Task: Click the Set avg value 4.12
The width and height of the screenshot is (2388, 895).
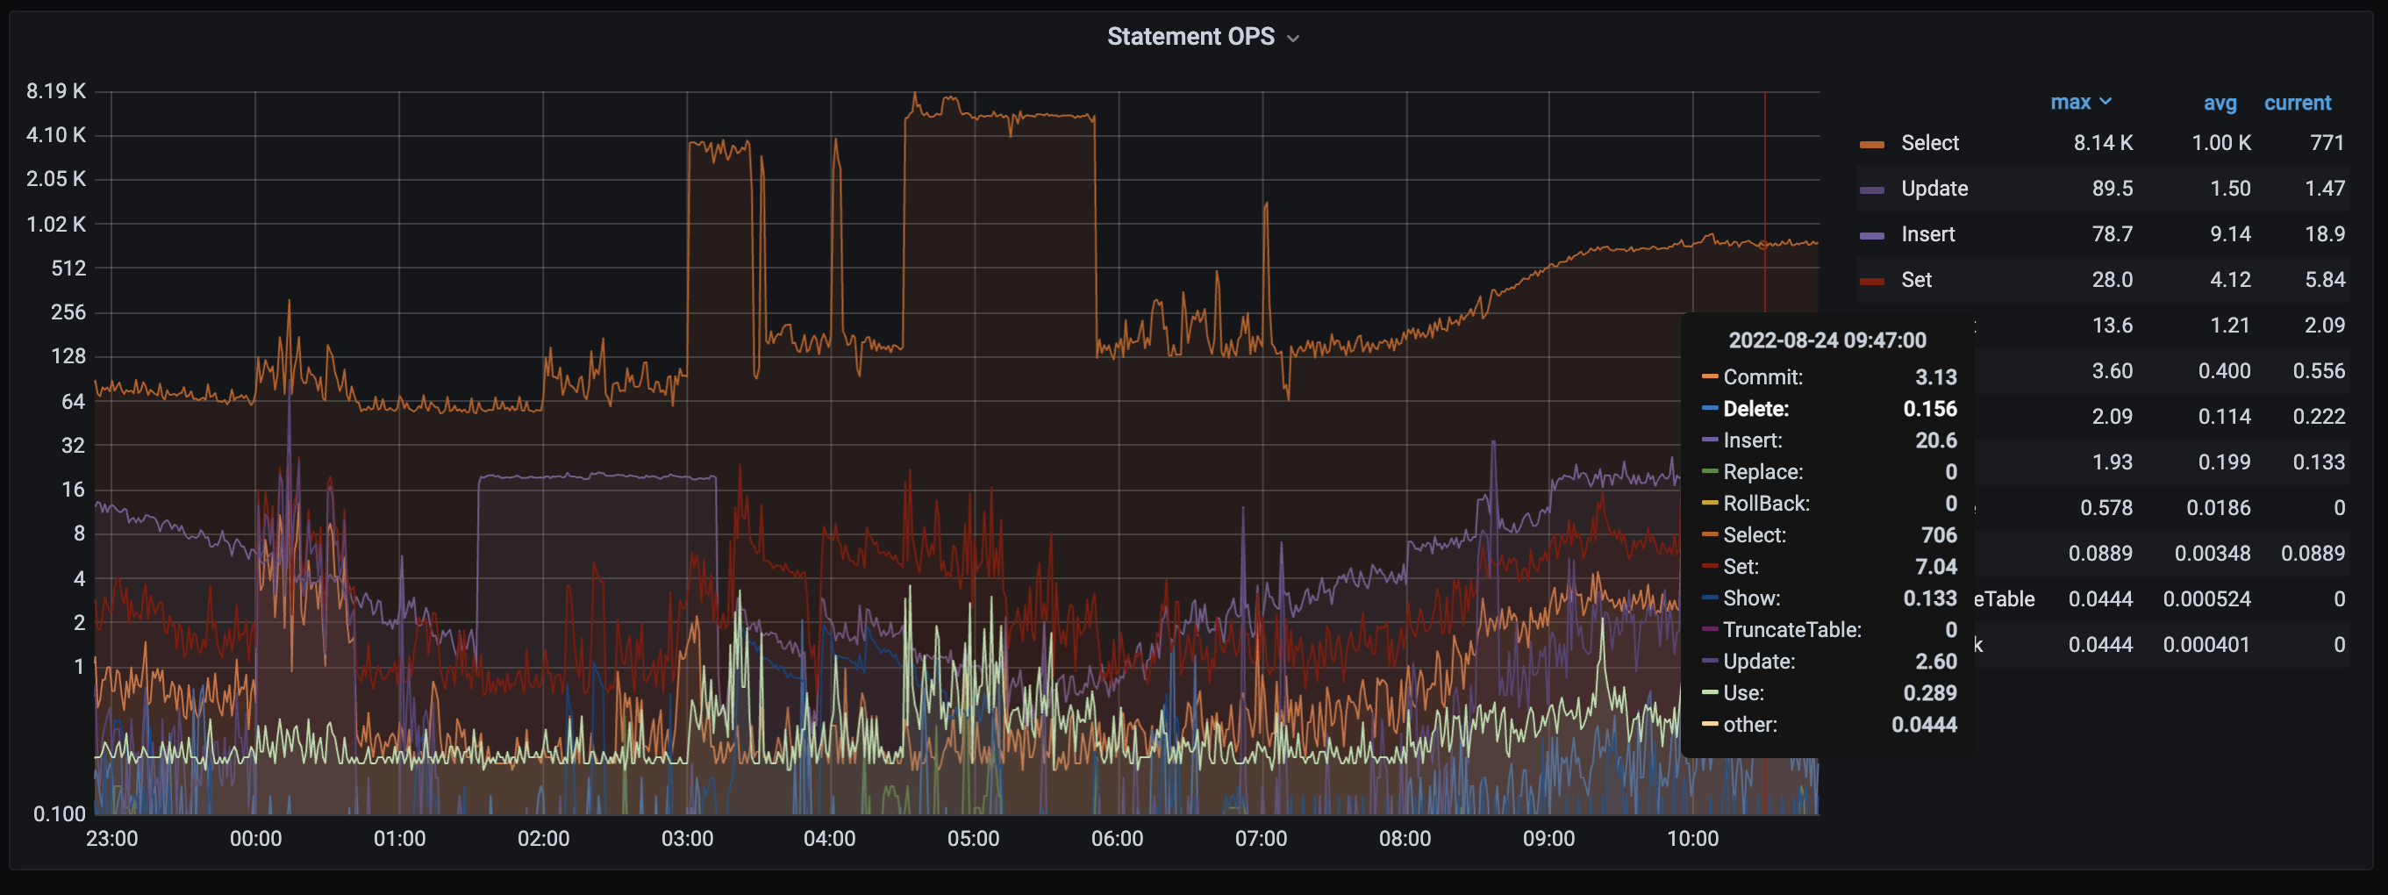Action: pyautogui.click(x=2229, y=279)
